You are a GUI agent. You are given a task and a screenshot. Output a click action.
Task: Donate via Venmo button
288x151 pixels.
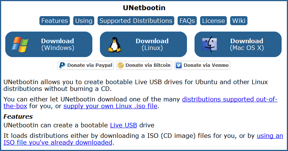(x=202, y=65)
